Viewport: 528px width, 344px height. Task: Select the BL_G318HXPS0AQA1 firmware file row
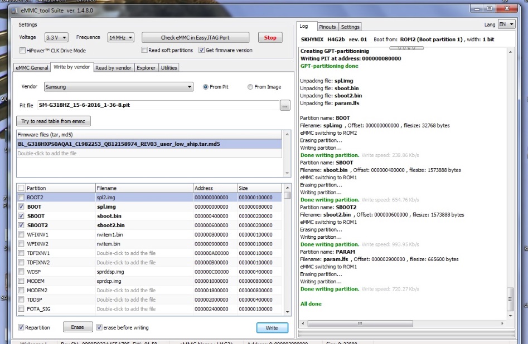point(149,144)
